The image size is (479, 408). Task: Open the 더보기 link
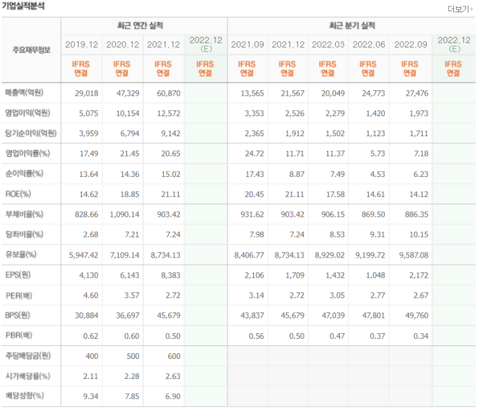click(460, 9)
